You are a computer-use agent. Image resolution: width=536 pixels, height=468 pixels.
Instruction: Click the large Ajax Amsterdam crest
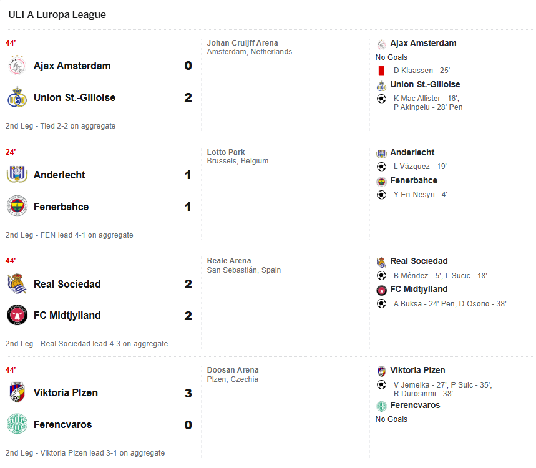[17, 66]
